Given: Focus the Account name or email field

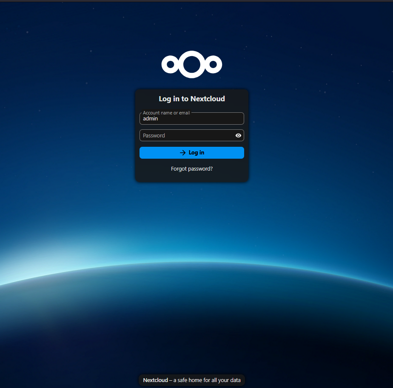Looking at the screenshot, I should pyautogui.click(x=192, y=118).
